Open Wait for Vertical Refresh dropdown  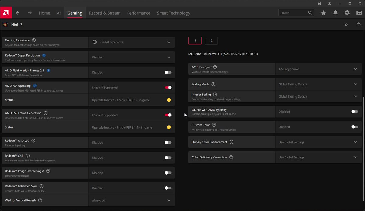pos(132,200)
